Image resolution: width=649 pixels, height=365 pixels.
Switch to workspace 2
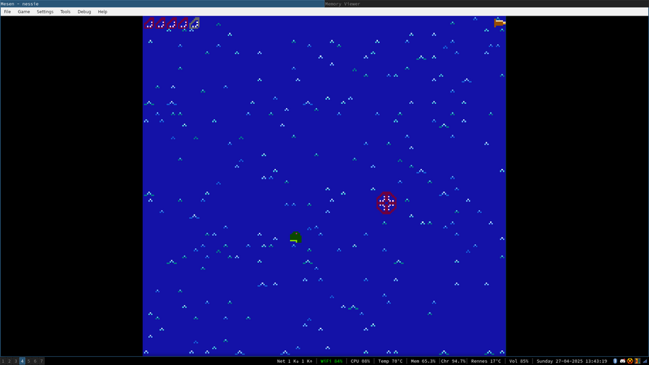pyautogui.click(x=9, y=361)
